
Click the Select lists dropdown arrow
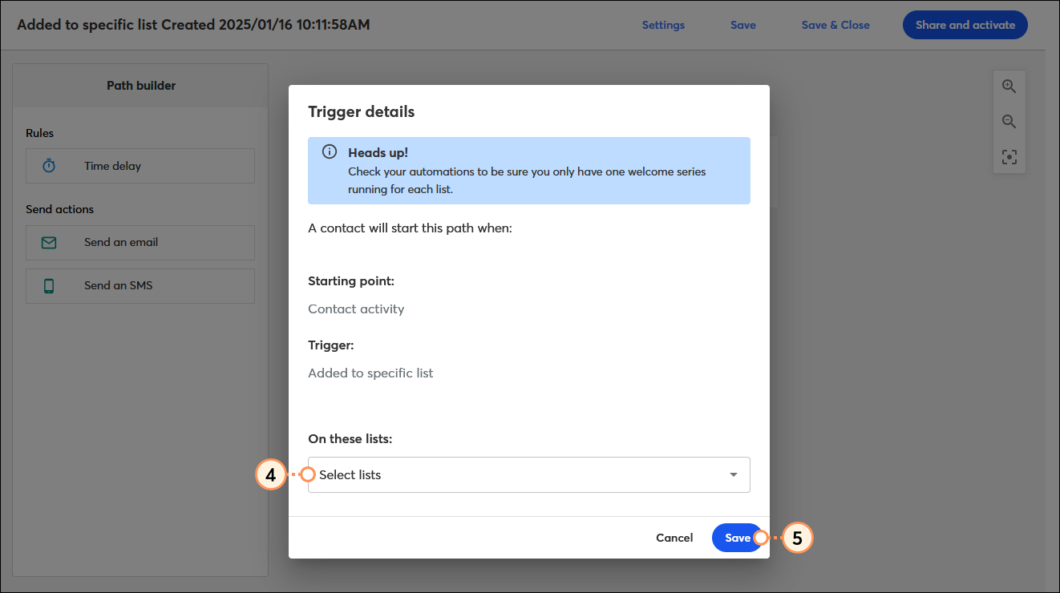[x=733, y=475]
